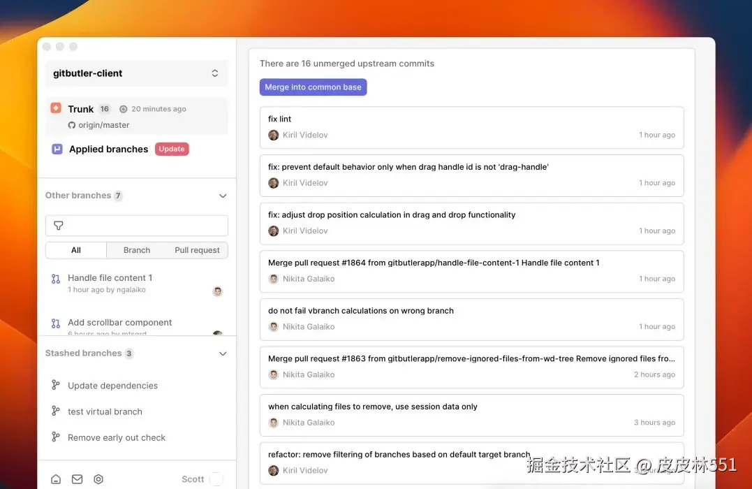Click Nikita Galaiko avatar on #1864 commit
752x489 pixels.
point(274,279)
